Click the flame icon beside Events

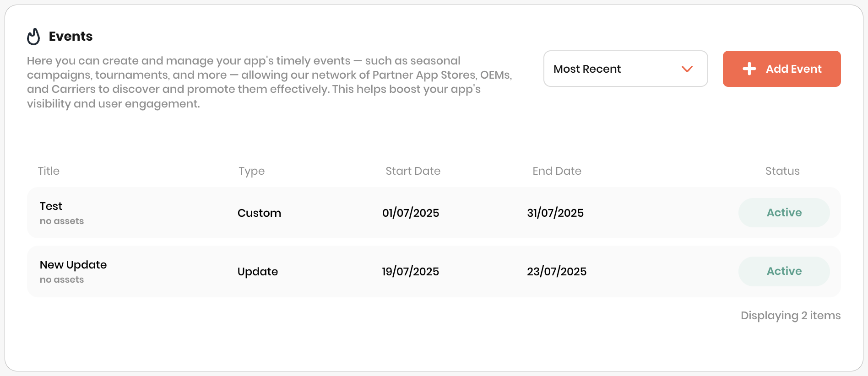(33, 37)
